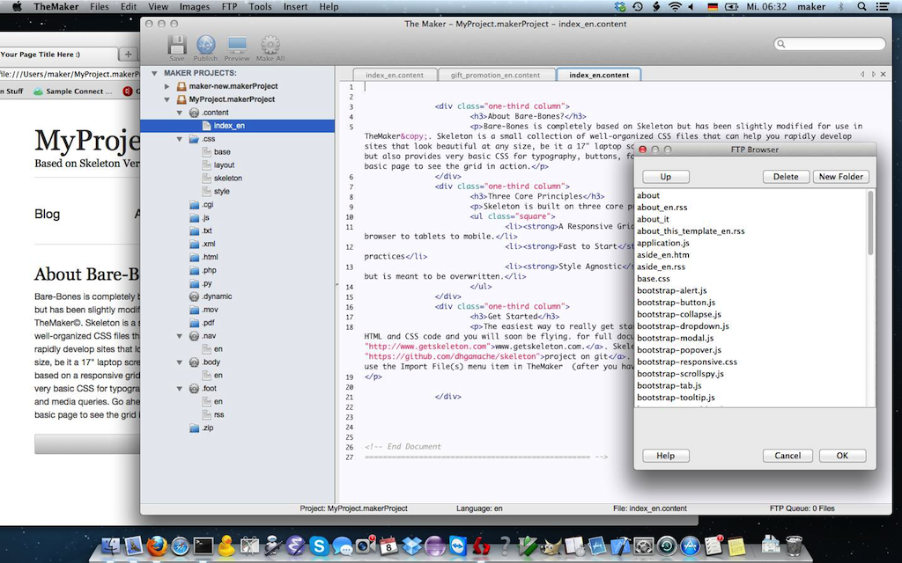
Task: Open GIMP from the Dock
Action: point(551,545)
